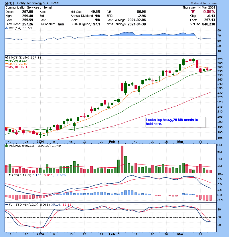This screenshot has width=229, height=237.
Task: Select the MACD signal value 5.811
Action: (48, 175)
